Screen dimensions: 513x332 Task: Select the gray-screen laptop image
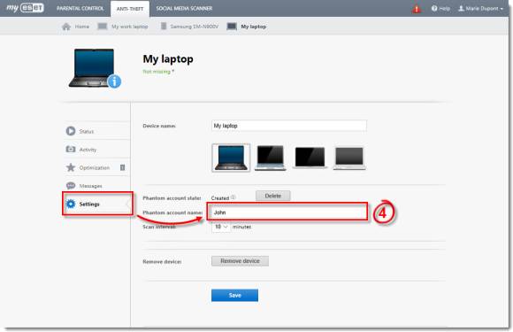349,158
